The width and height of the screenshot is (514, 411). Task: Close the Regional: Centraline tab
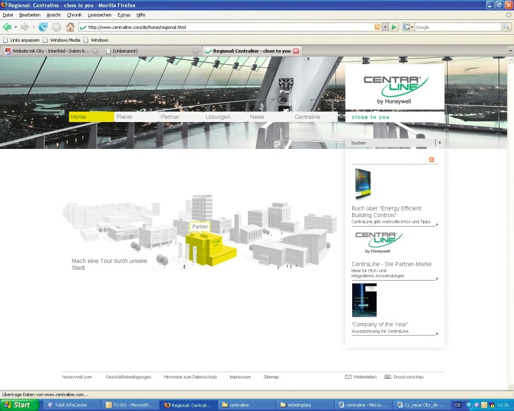pyautogui.click(x=296, y=51)
